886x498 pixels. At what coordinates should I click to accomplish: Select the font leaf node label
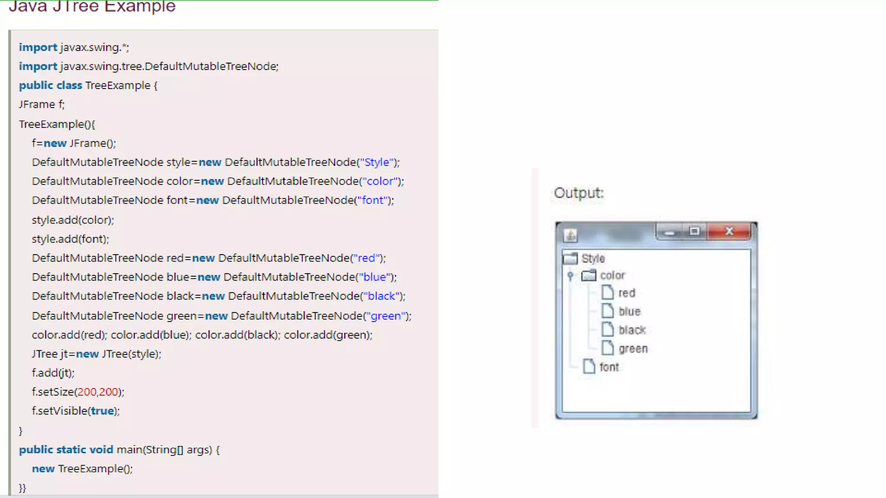click(609, 367)
